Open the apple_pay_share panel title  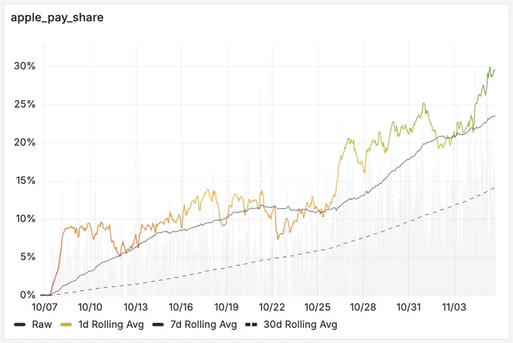click(57, 17)
